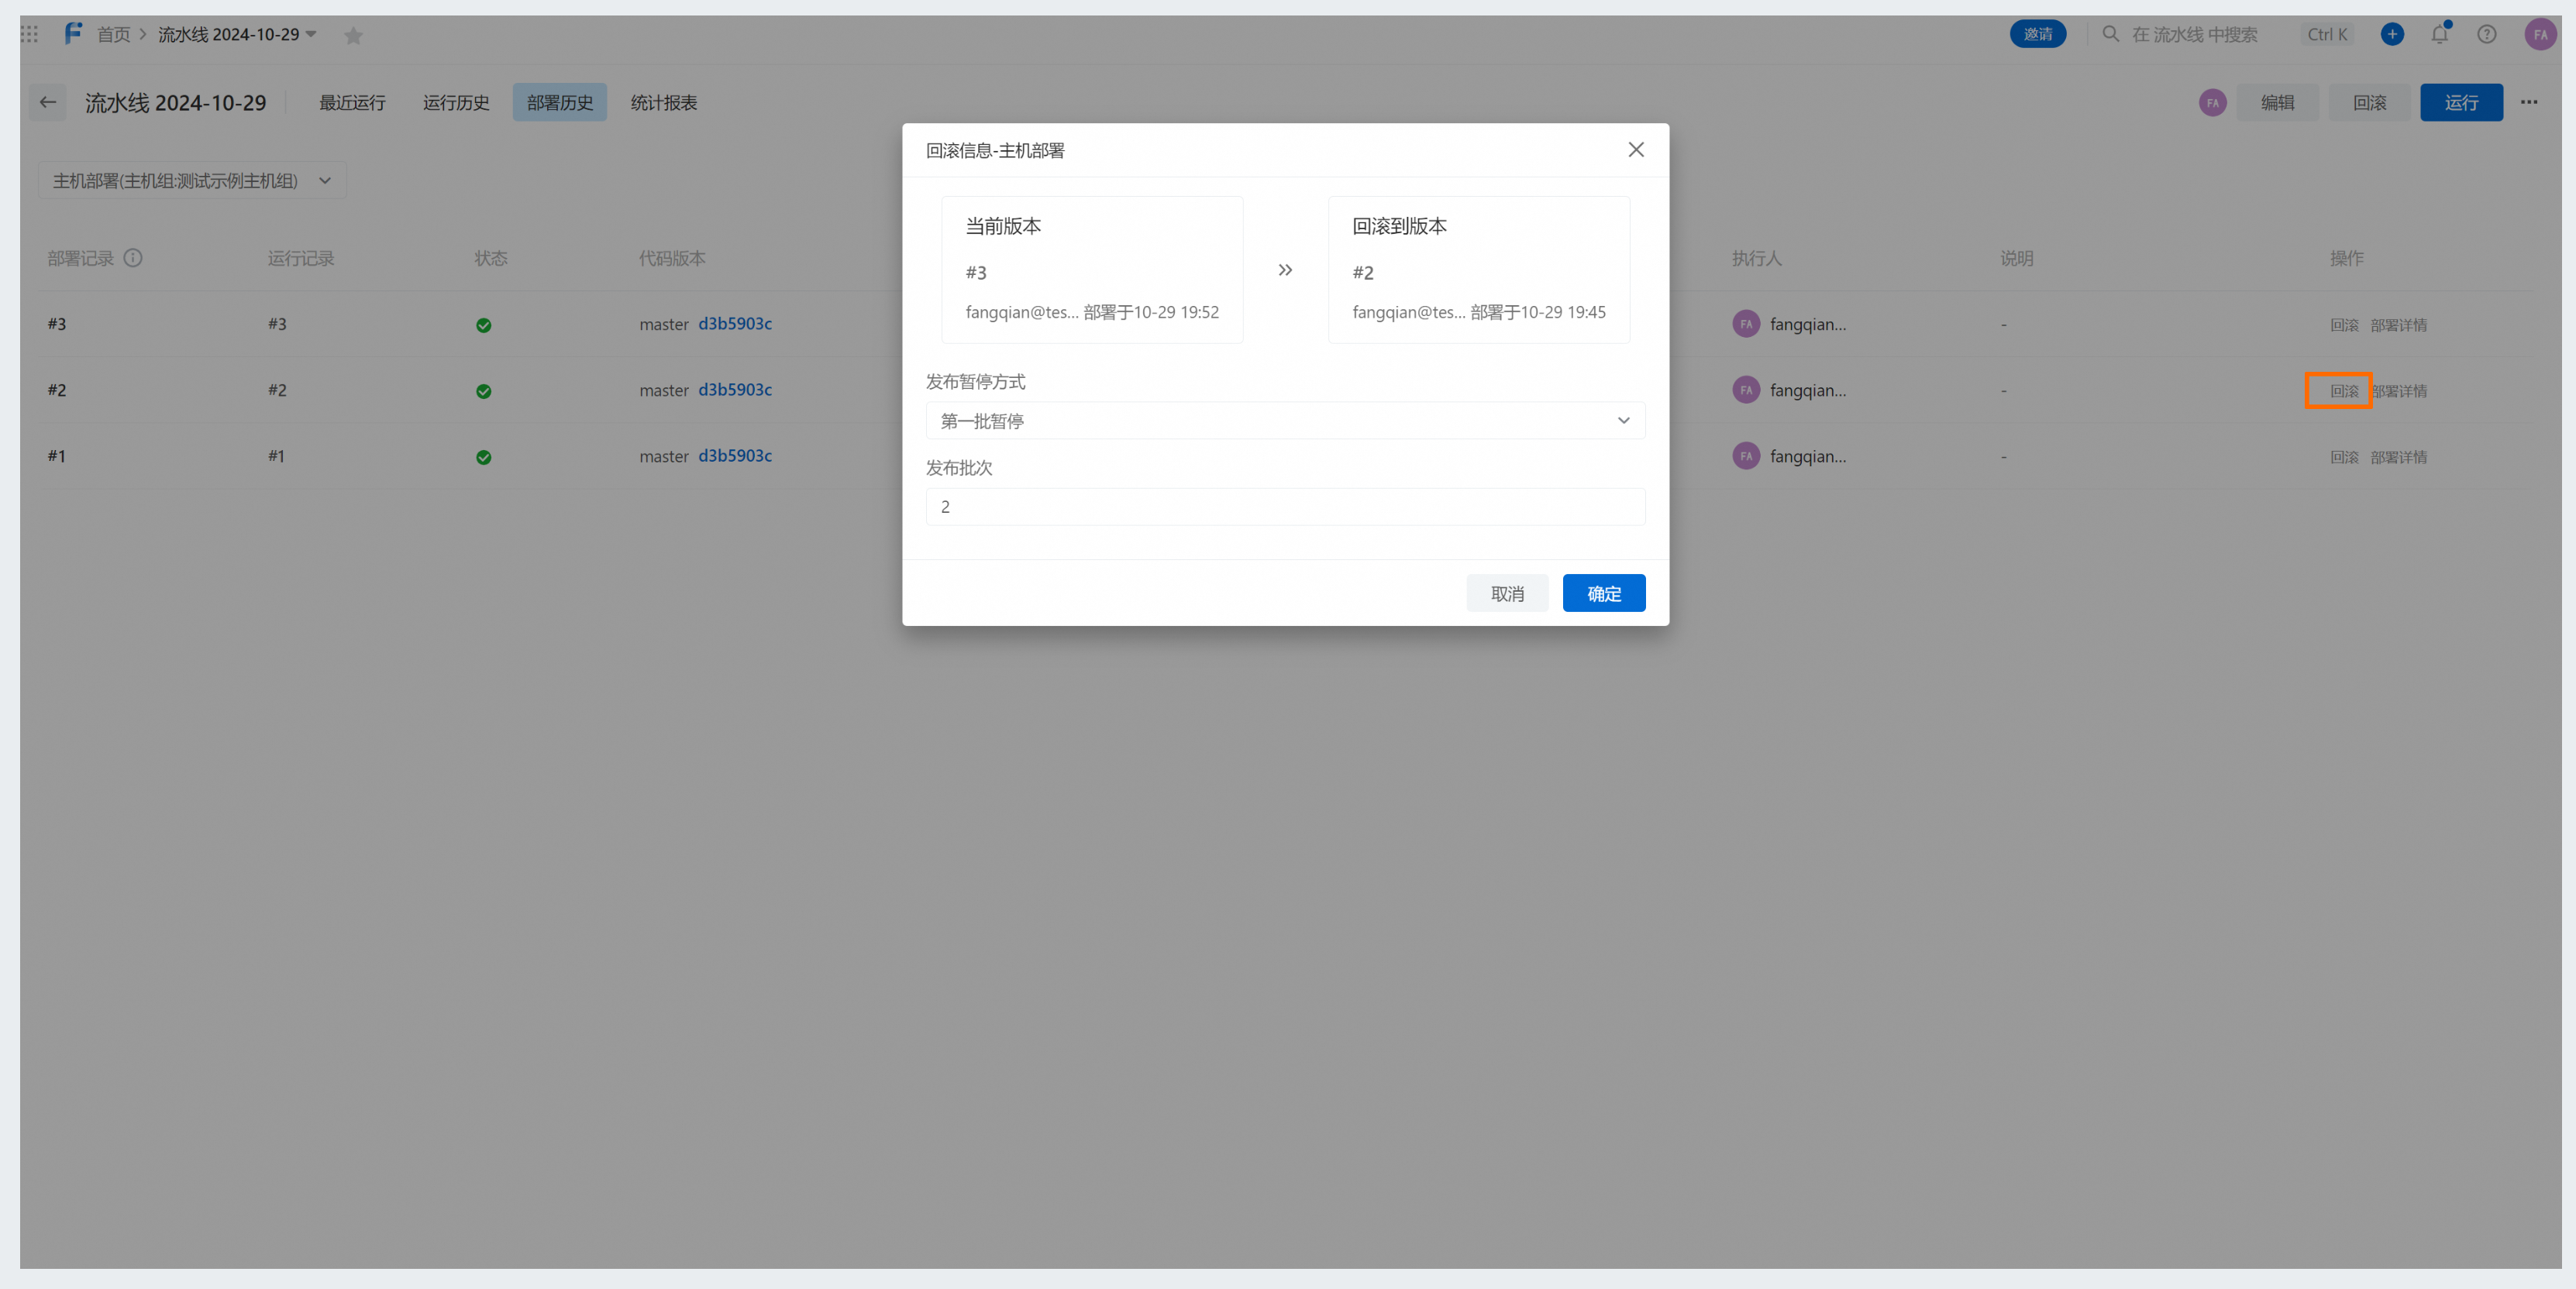Click the 说明 column header
Image resolution: width=2576 pixels, height=1289 pixels.
[x=2017, y=258]
